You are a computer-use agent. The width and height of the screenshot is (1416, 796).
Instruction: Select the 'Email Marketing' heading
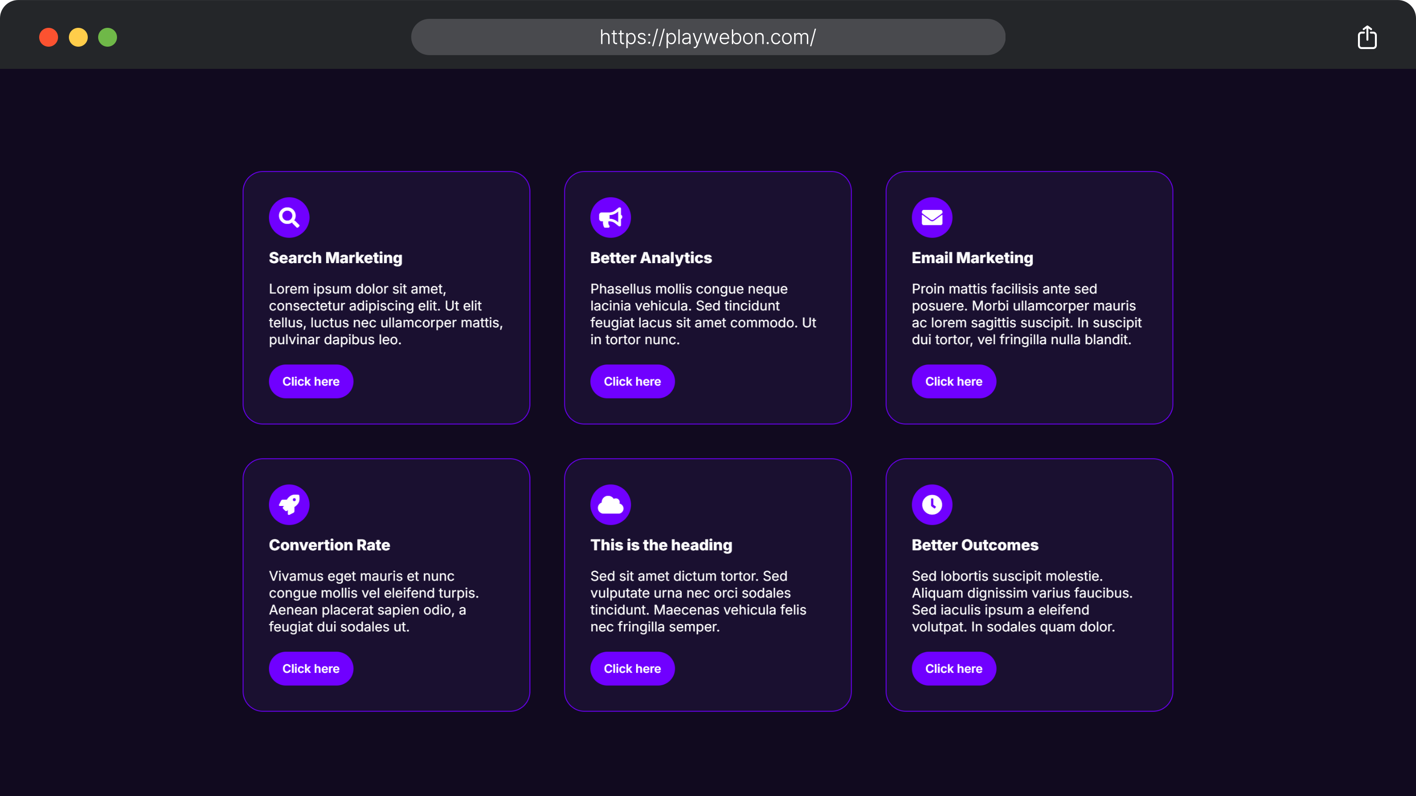click(972, 257)
